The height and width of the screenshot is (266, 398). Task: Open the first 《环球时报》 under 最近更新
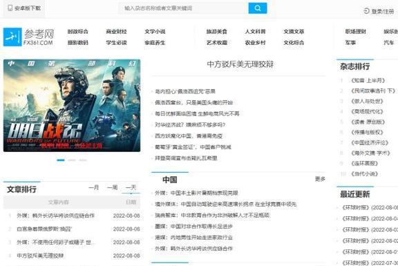pyautogui.click(x=370, y=208)
